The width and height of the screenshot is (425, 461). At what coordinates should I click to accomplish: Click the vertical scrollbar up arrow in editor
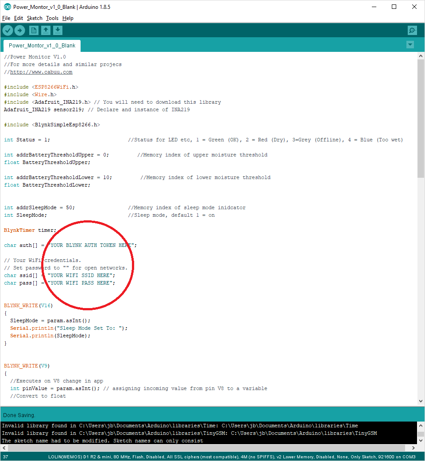tap(421, 55)
